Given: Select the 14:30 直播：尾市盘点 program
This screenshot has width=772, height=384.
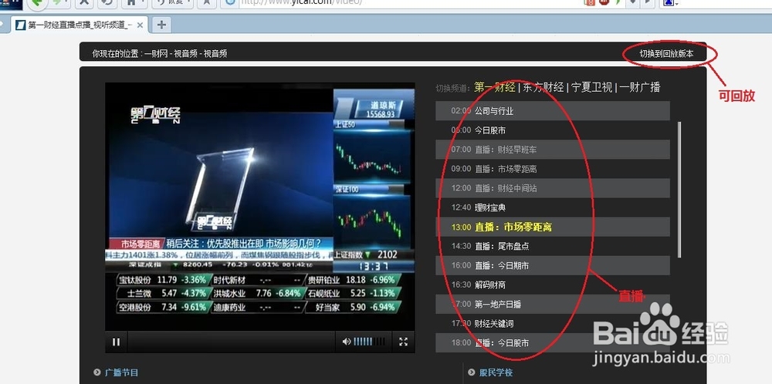Looking at the screenshot, I should (553, 246).
